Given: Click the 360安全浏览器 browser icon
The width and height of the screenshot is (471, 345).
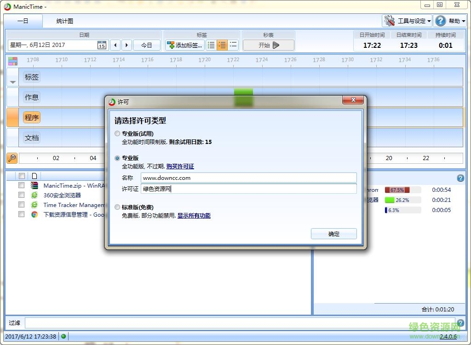Looking at the screenshot, I should click(x=35, y=195).
